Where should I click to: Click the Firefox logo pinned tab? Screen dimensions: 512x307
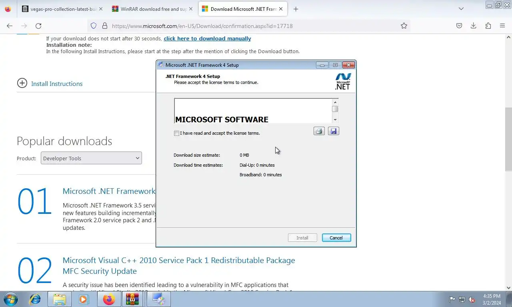[x=8, y=9]
